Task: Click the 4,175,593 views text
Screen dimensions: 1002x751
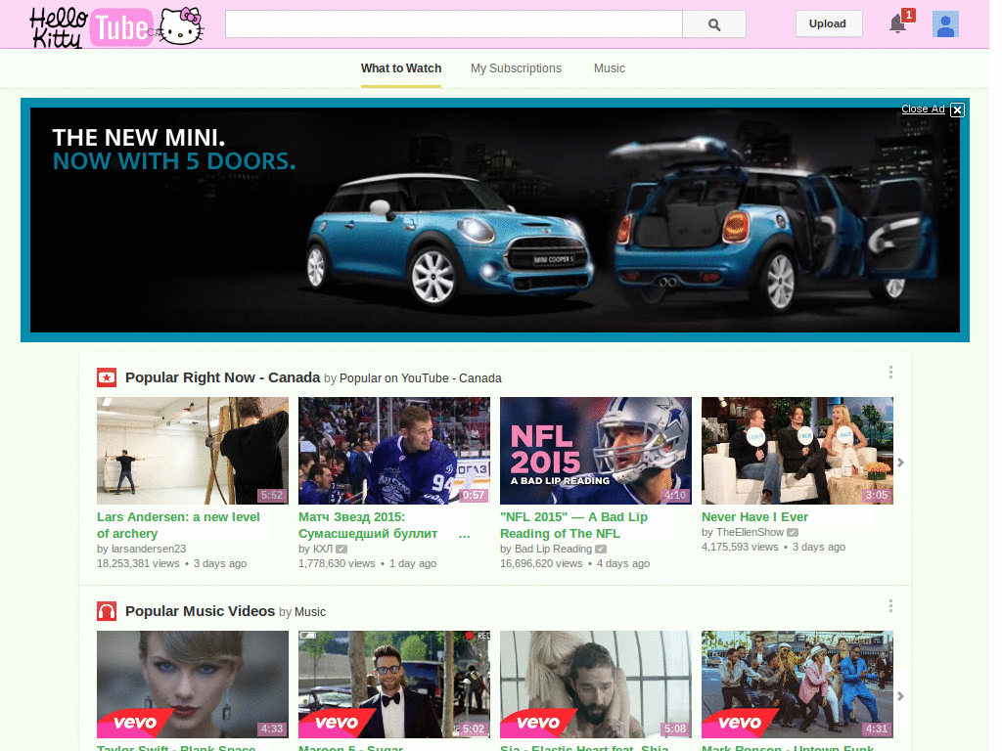Action: [x=740, y=547]
